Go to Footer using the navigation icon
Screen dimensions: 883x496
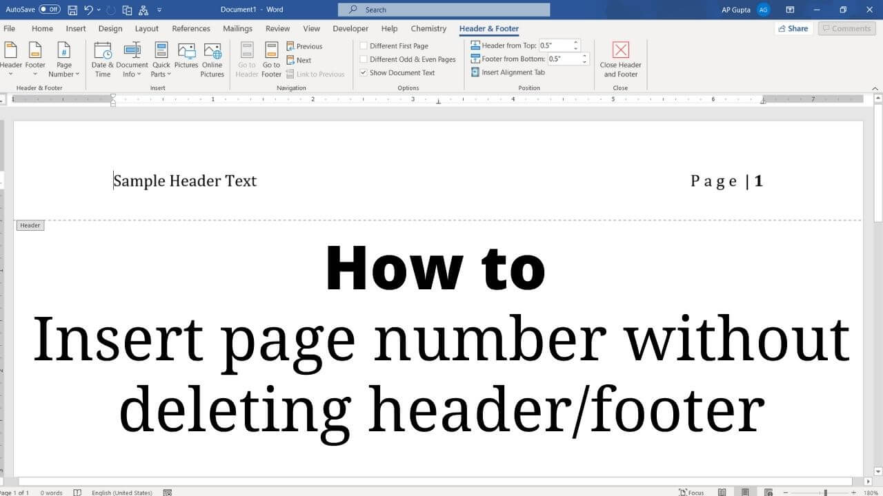click(271, 59)
